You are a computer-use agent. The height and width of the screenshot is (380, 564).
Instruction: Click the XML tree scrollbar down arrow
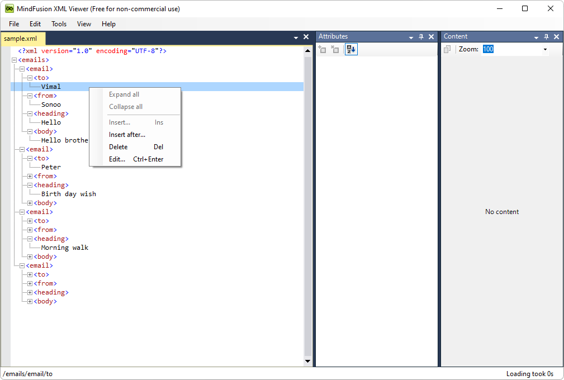tap(307, 362)
